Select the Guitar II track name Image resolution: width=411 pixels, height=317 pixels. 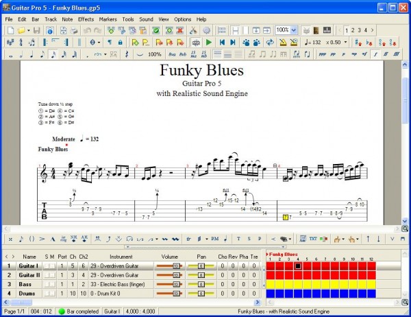click(x=28, y=274)
